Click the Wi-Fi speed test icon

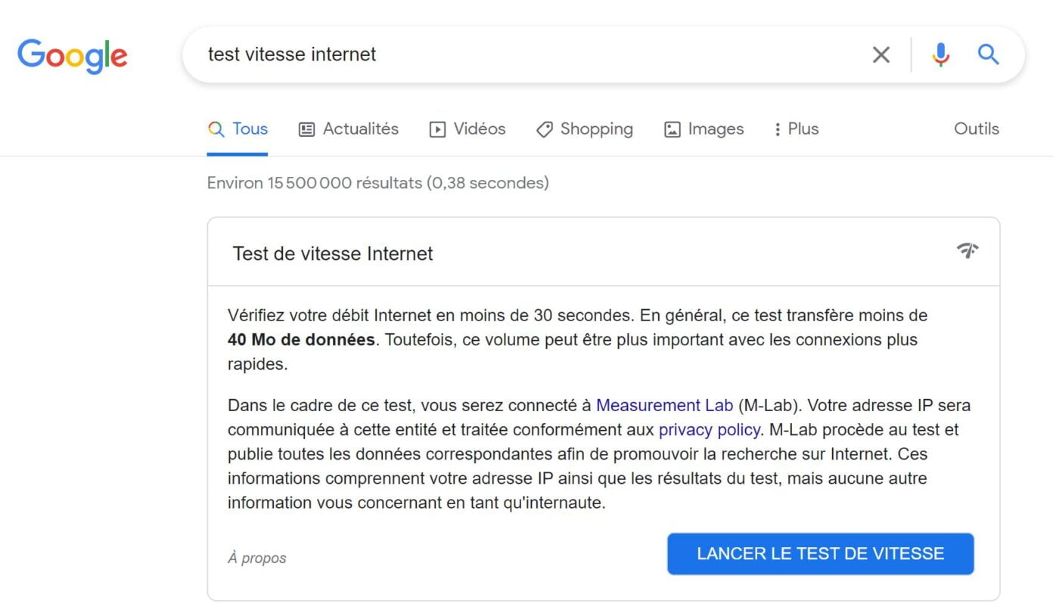click(x=968, y=251)
